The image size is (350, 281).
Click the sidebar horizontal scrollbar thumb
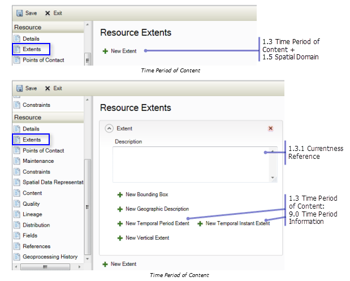click(45, 267)
